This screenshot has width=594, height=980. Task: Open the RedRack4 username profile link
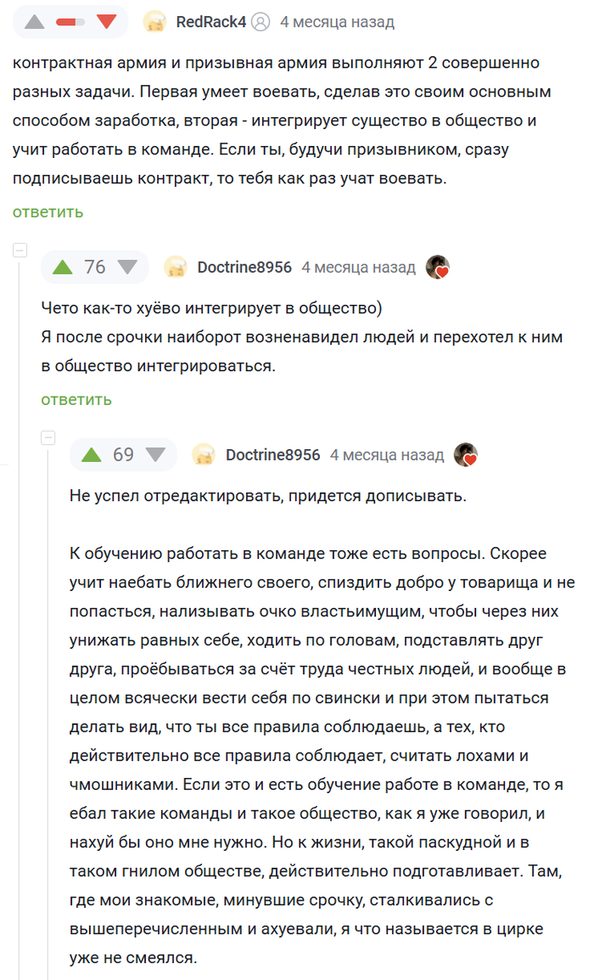coord(210,22)
